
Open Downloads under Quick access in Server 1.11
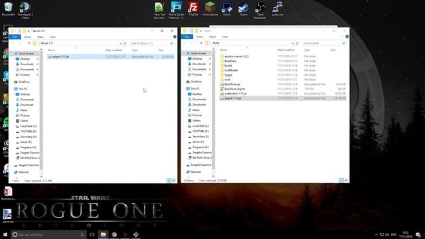(x=27, y=64)
